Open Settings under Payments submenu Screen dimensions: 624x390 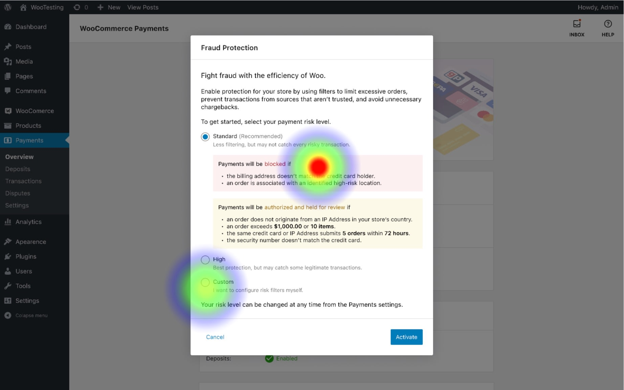tap(17, 205)
